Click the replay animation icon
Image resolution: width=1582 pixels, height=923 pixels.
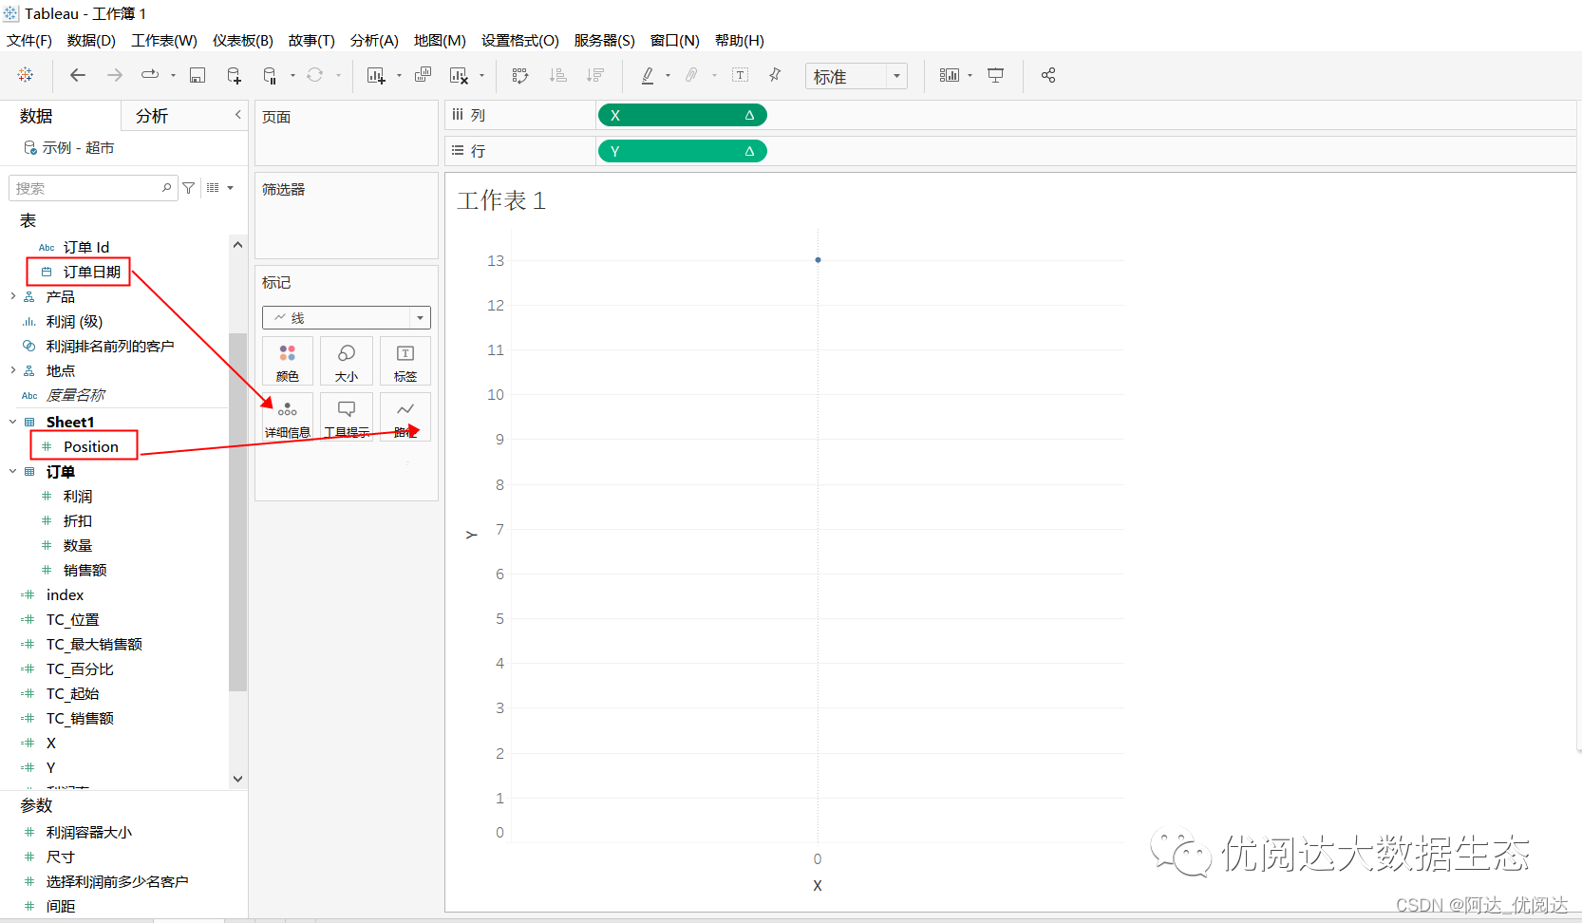pos(150,75)
